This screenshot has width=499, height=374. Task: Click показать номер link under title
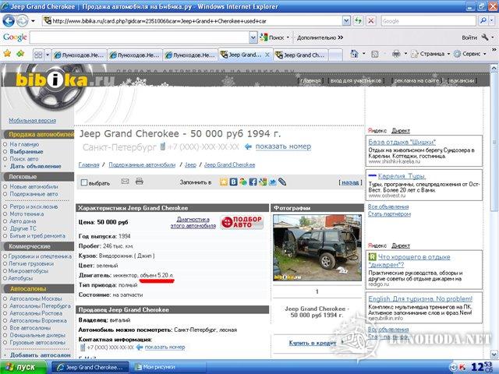[x=283, y=146]
